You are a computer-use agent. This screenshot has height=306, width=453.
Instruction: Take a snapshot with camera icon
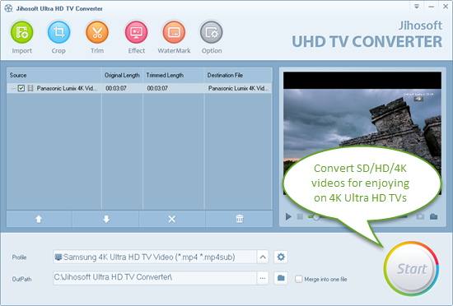point(420,216)
